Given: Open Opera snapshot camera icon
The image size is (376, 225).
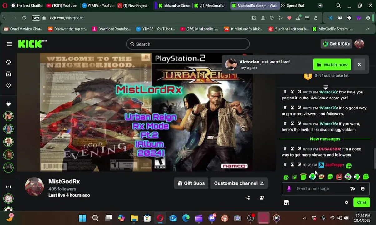Looking at the screenshot, I should pyautogui.click(x=263, y=18).
